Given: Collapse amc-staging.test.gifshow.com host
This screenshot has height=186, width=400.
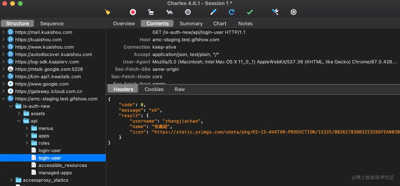Looking at the screenshot, I should [3, 99].
